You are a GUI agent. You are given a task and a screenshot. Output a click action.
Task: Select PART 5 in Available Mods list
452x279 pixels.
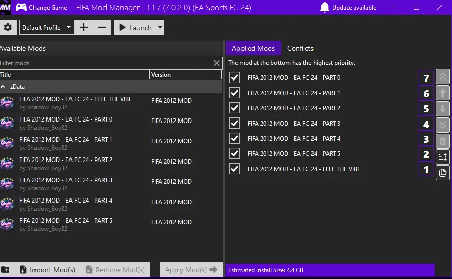tap(111, 225)
